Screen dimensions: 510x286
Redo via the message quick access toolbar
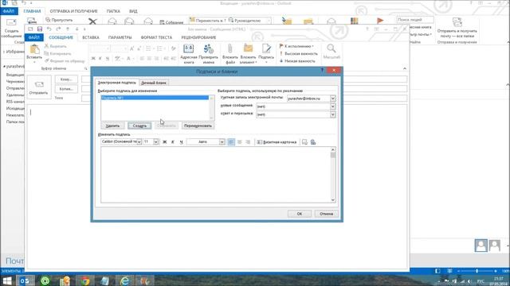point(58,29)
